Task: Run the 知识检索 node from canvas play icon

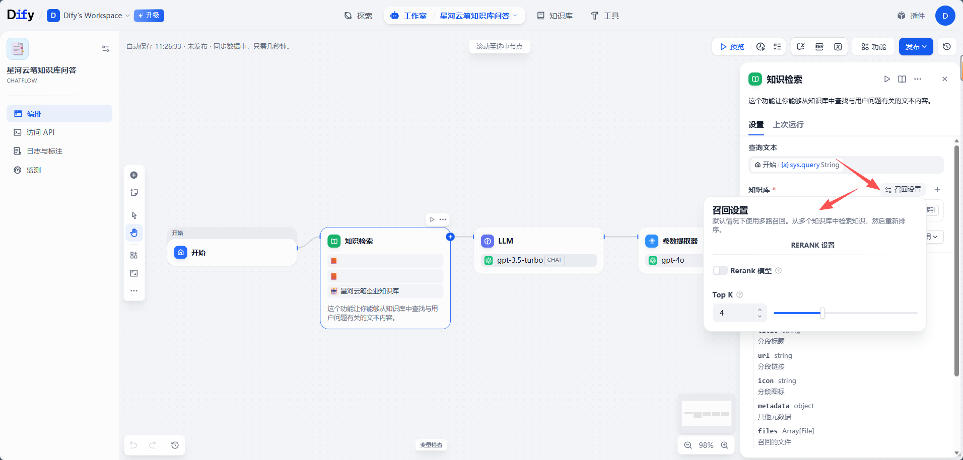Action: [432, 219]
